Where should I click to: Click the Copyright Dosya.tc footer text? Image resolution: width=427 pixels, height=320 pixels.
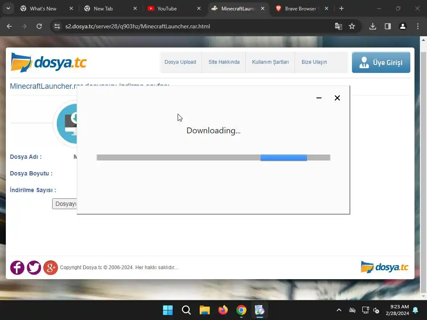[x=119, y=267]
